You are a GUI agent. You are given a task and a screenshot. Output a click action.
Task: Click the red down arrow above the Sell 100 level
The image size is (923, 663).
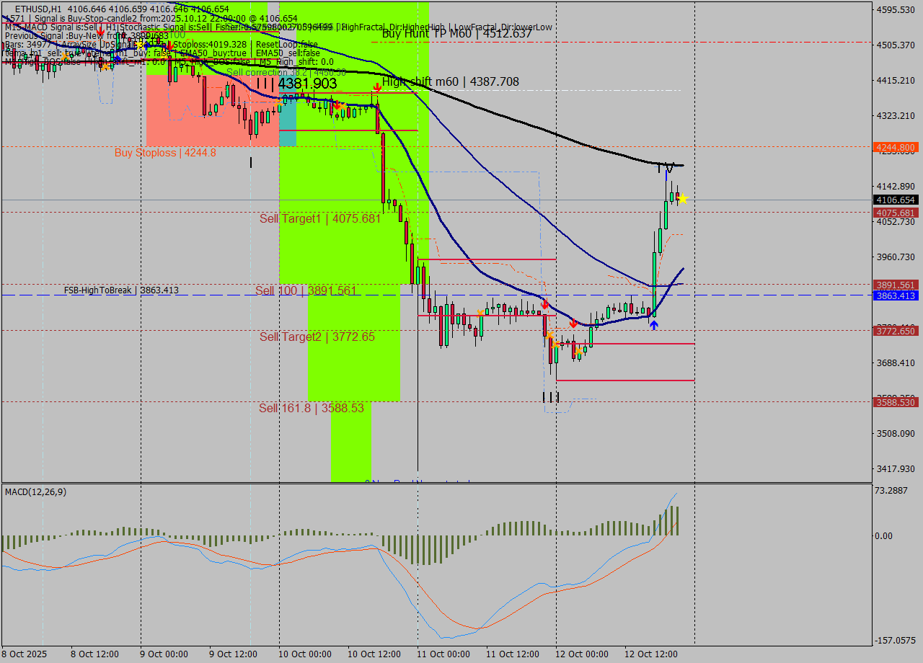point(545,305)
